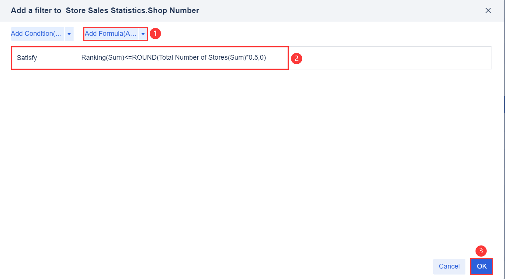This screenshot has width=505, height=279.
Task: Click the Add Formula(A... truncated label
Action: point(110,34)
